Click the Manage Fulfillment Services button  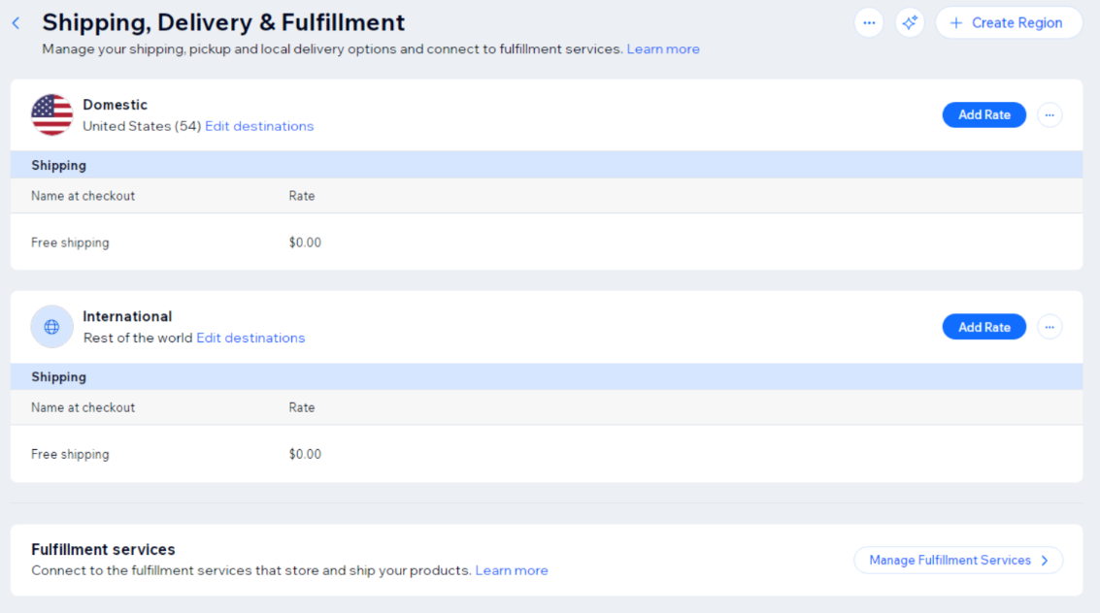[x=958, y=560]
